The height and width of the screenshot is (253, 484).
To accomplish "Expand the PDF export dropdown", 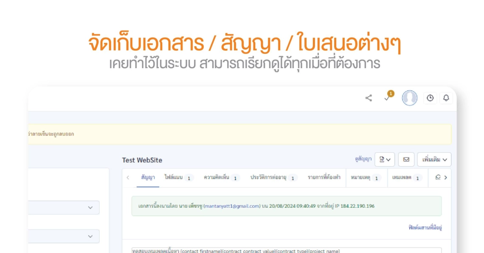I will pyautogui.click(x=385, y=159).
